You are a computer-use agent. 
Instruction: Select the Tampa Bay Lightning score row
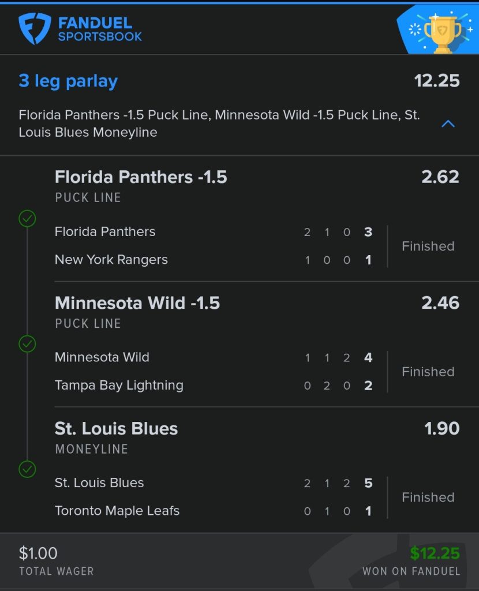[214, 385]
